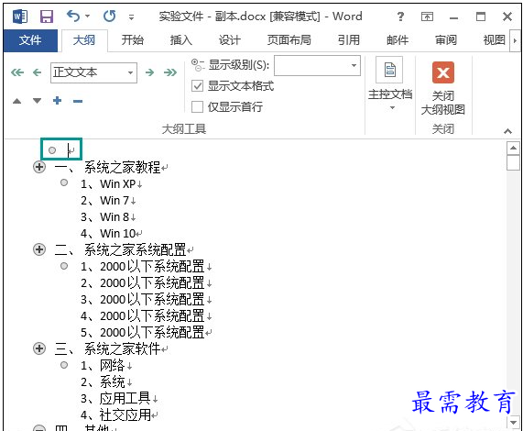The image size is (523, 431).
Task: Redo or repeat the last action
Action: click(x=109, y=16)
